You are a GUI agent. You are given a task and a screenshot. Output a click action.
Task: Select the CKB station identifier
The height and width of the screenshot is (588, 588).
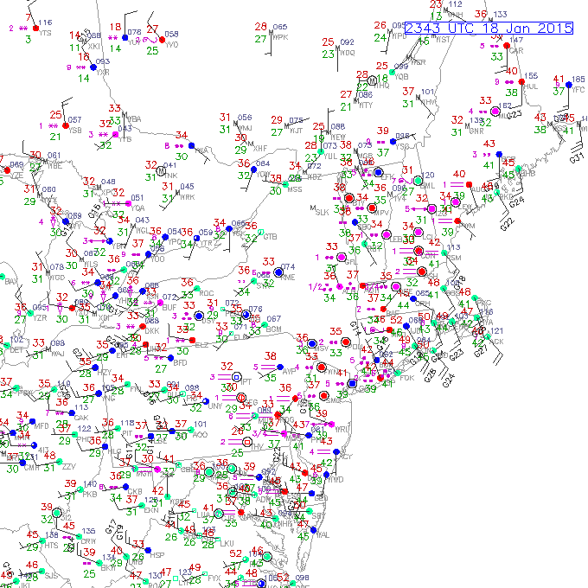click(135, 491)
